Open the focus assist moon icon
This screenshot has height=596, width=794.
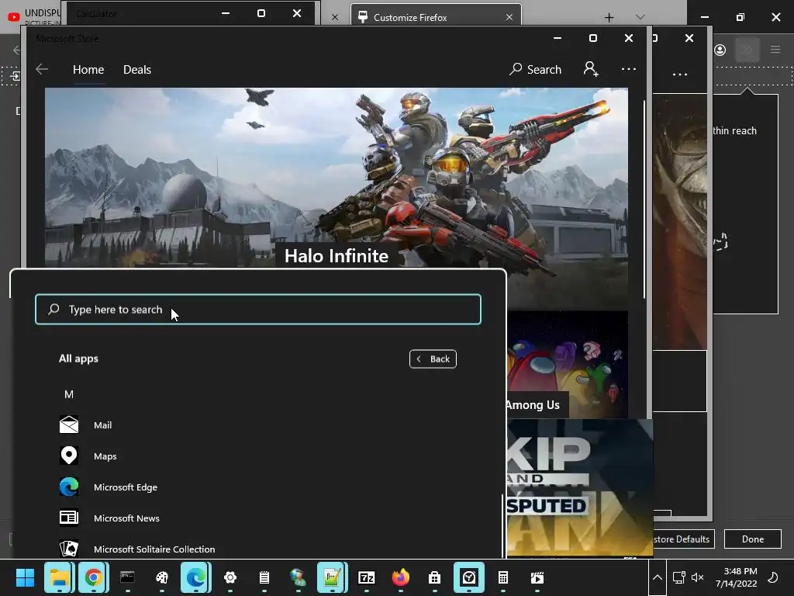773,577
